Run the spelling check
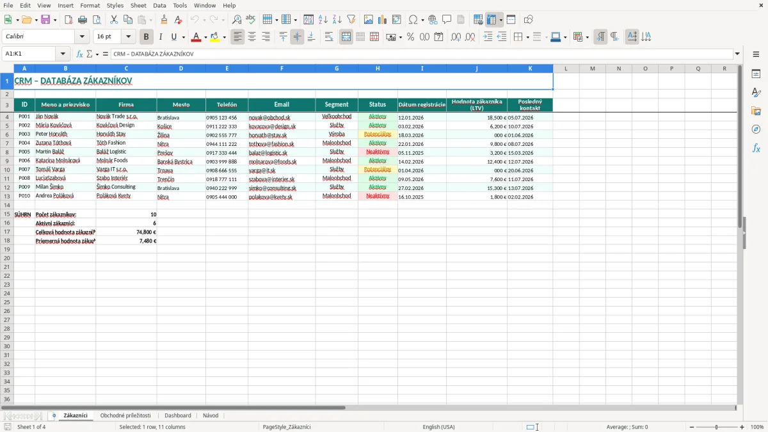 (x=251, y=20)
